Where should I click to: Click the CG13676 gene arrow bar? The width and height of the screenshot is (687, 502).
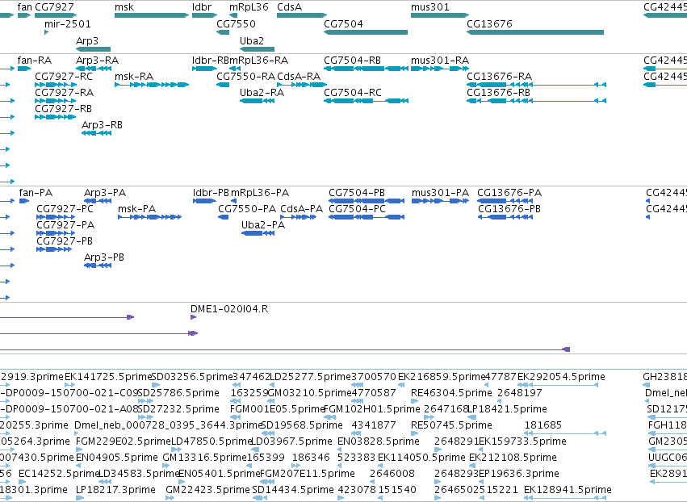point(535,32)
